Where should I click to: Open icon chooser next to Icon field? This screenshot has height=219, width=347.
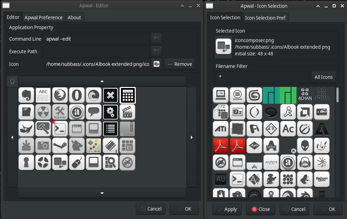pos(156,64)
